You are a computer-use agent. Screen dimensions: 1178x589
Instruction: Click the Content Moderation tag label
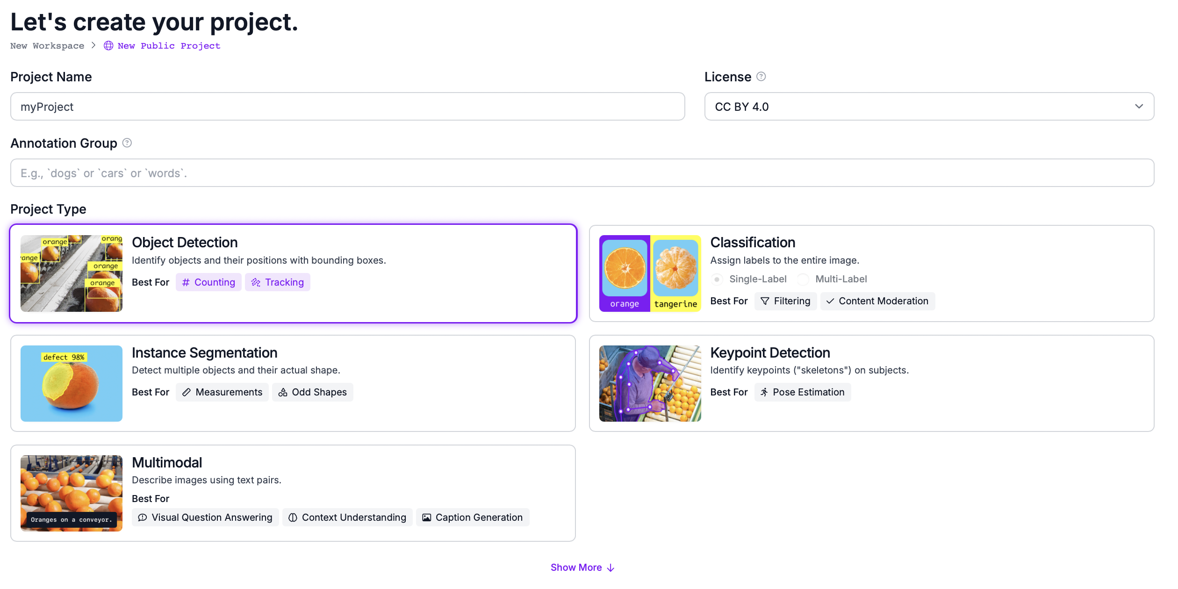[877, 302]
